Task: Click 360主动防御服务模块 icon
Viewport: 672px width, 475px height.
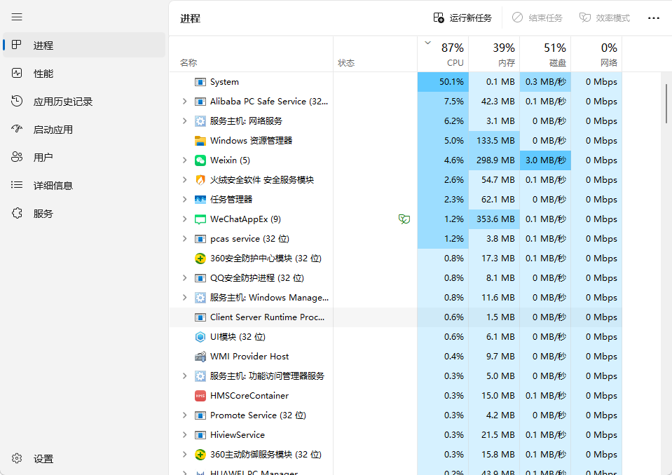Action: point(200,455)
